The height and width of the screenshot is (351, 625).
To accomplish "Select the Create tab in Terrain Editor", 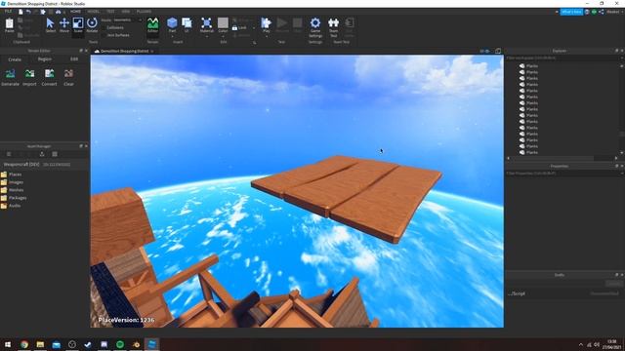I will 15,59.
